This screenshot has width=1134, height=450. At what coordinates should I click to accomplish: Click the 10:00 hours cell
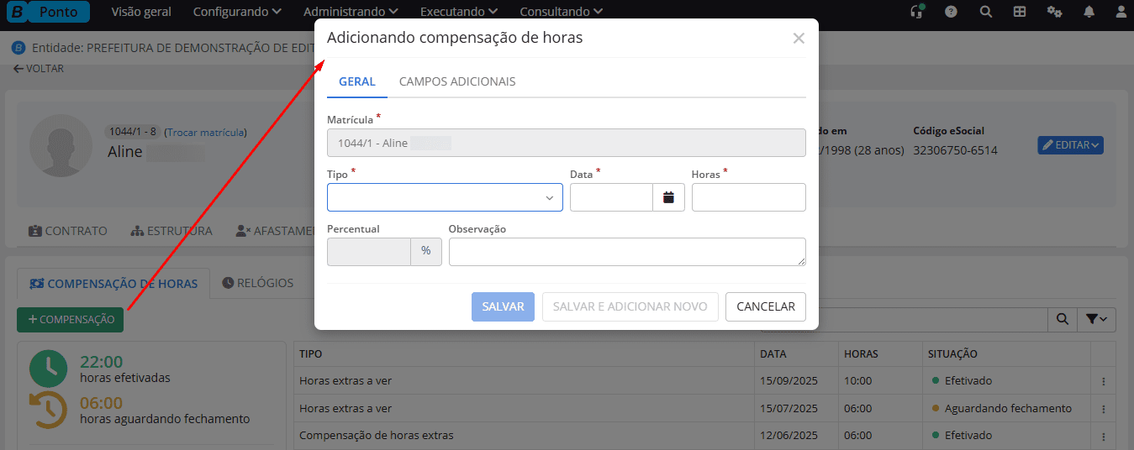(858, 381)
